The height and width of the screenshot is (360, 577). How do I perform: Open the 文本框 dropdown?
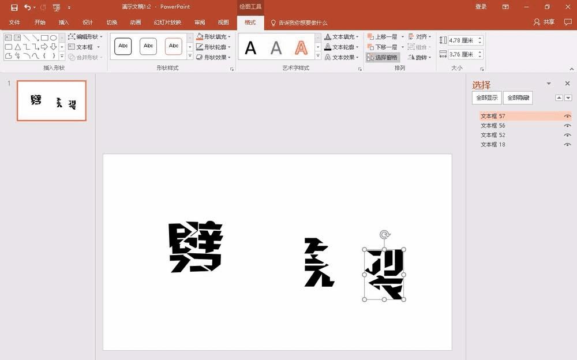(84, 47)
